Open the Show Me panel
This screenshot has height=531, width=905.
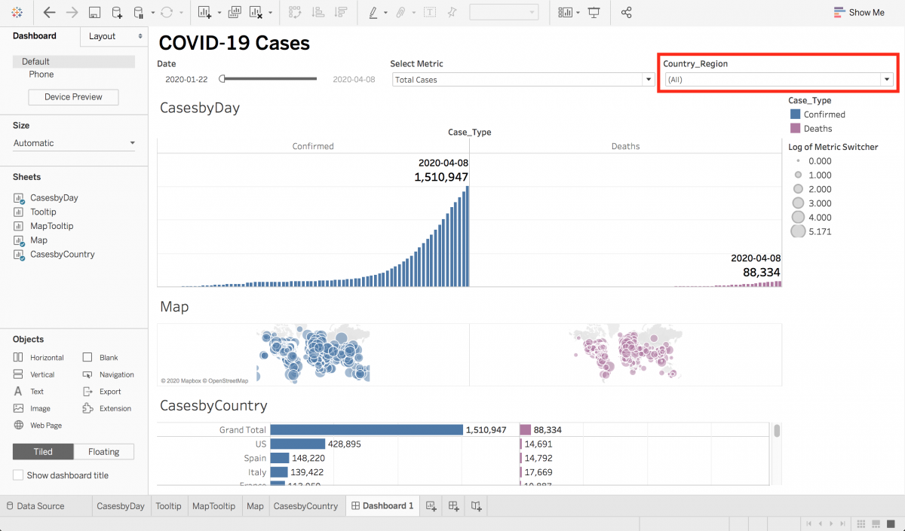coord(859,12)
